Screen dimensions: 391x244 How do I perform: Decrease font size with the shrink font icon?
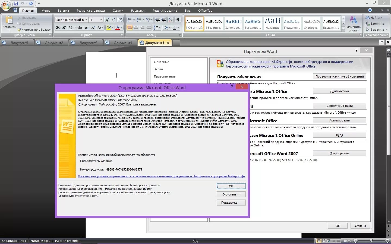pyautogui.click(x=113, y=20)
